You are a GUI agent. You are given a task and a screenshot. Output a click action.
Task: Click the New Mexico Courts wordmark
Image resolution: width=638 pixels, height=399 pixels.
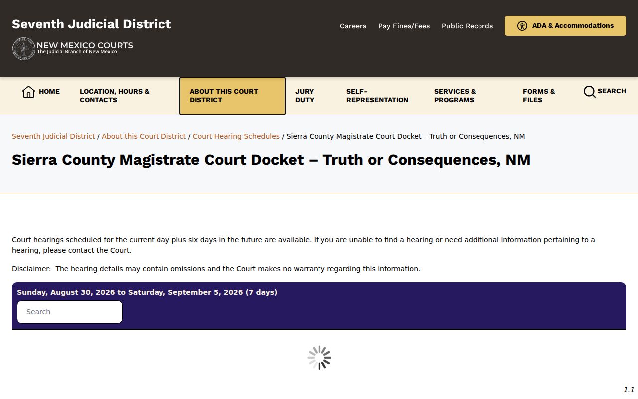85,47
